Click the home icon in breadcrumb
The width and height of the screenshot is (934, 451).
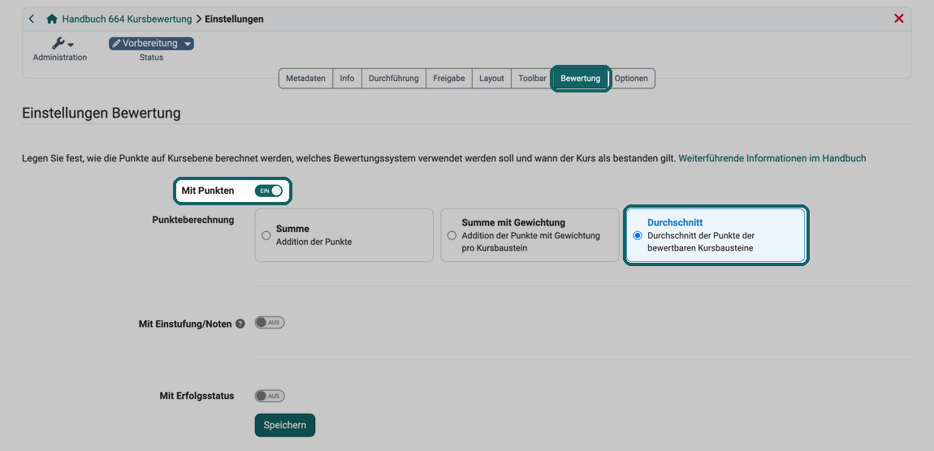tap(52, 19)
